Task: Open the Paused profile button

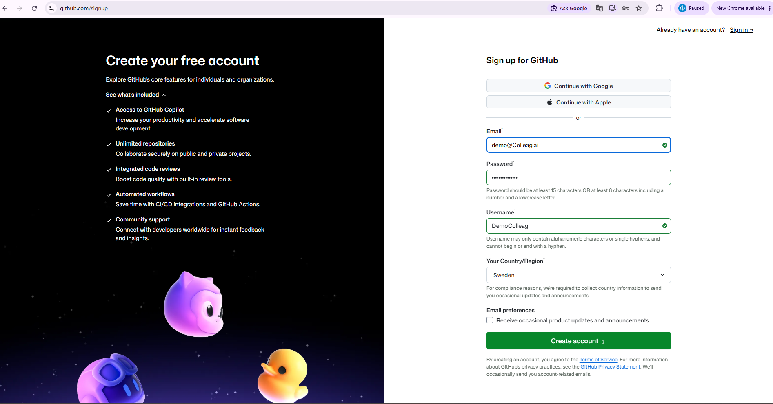Action: click(x=692, y=8)
